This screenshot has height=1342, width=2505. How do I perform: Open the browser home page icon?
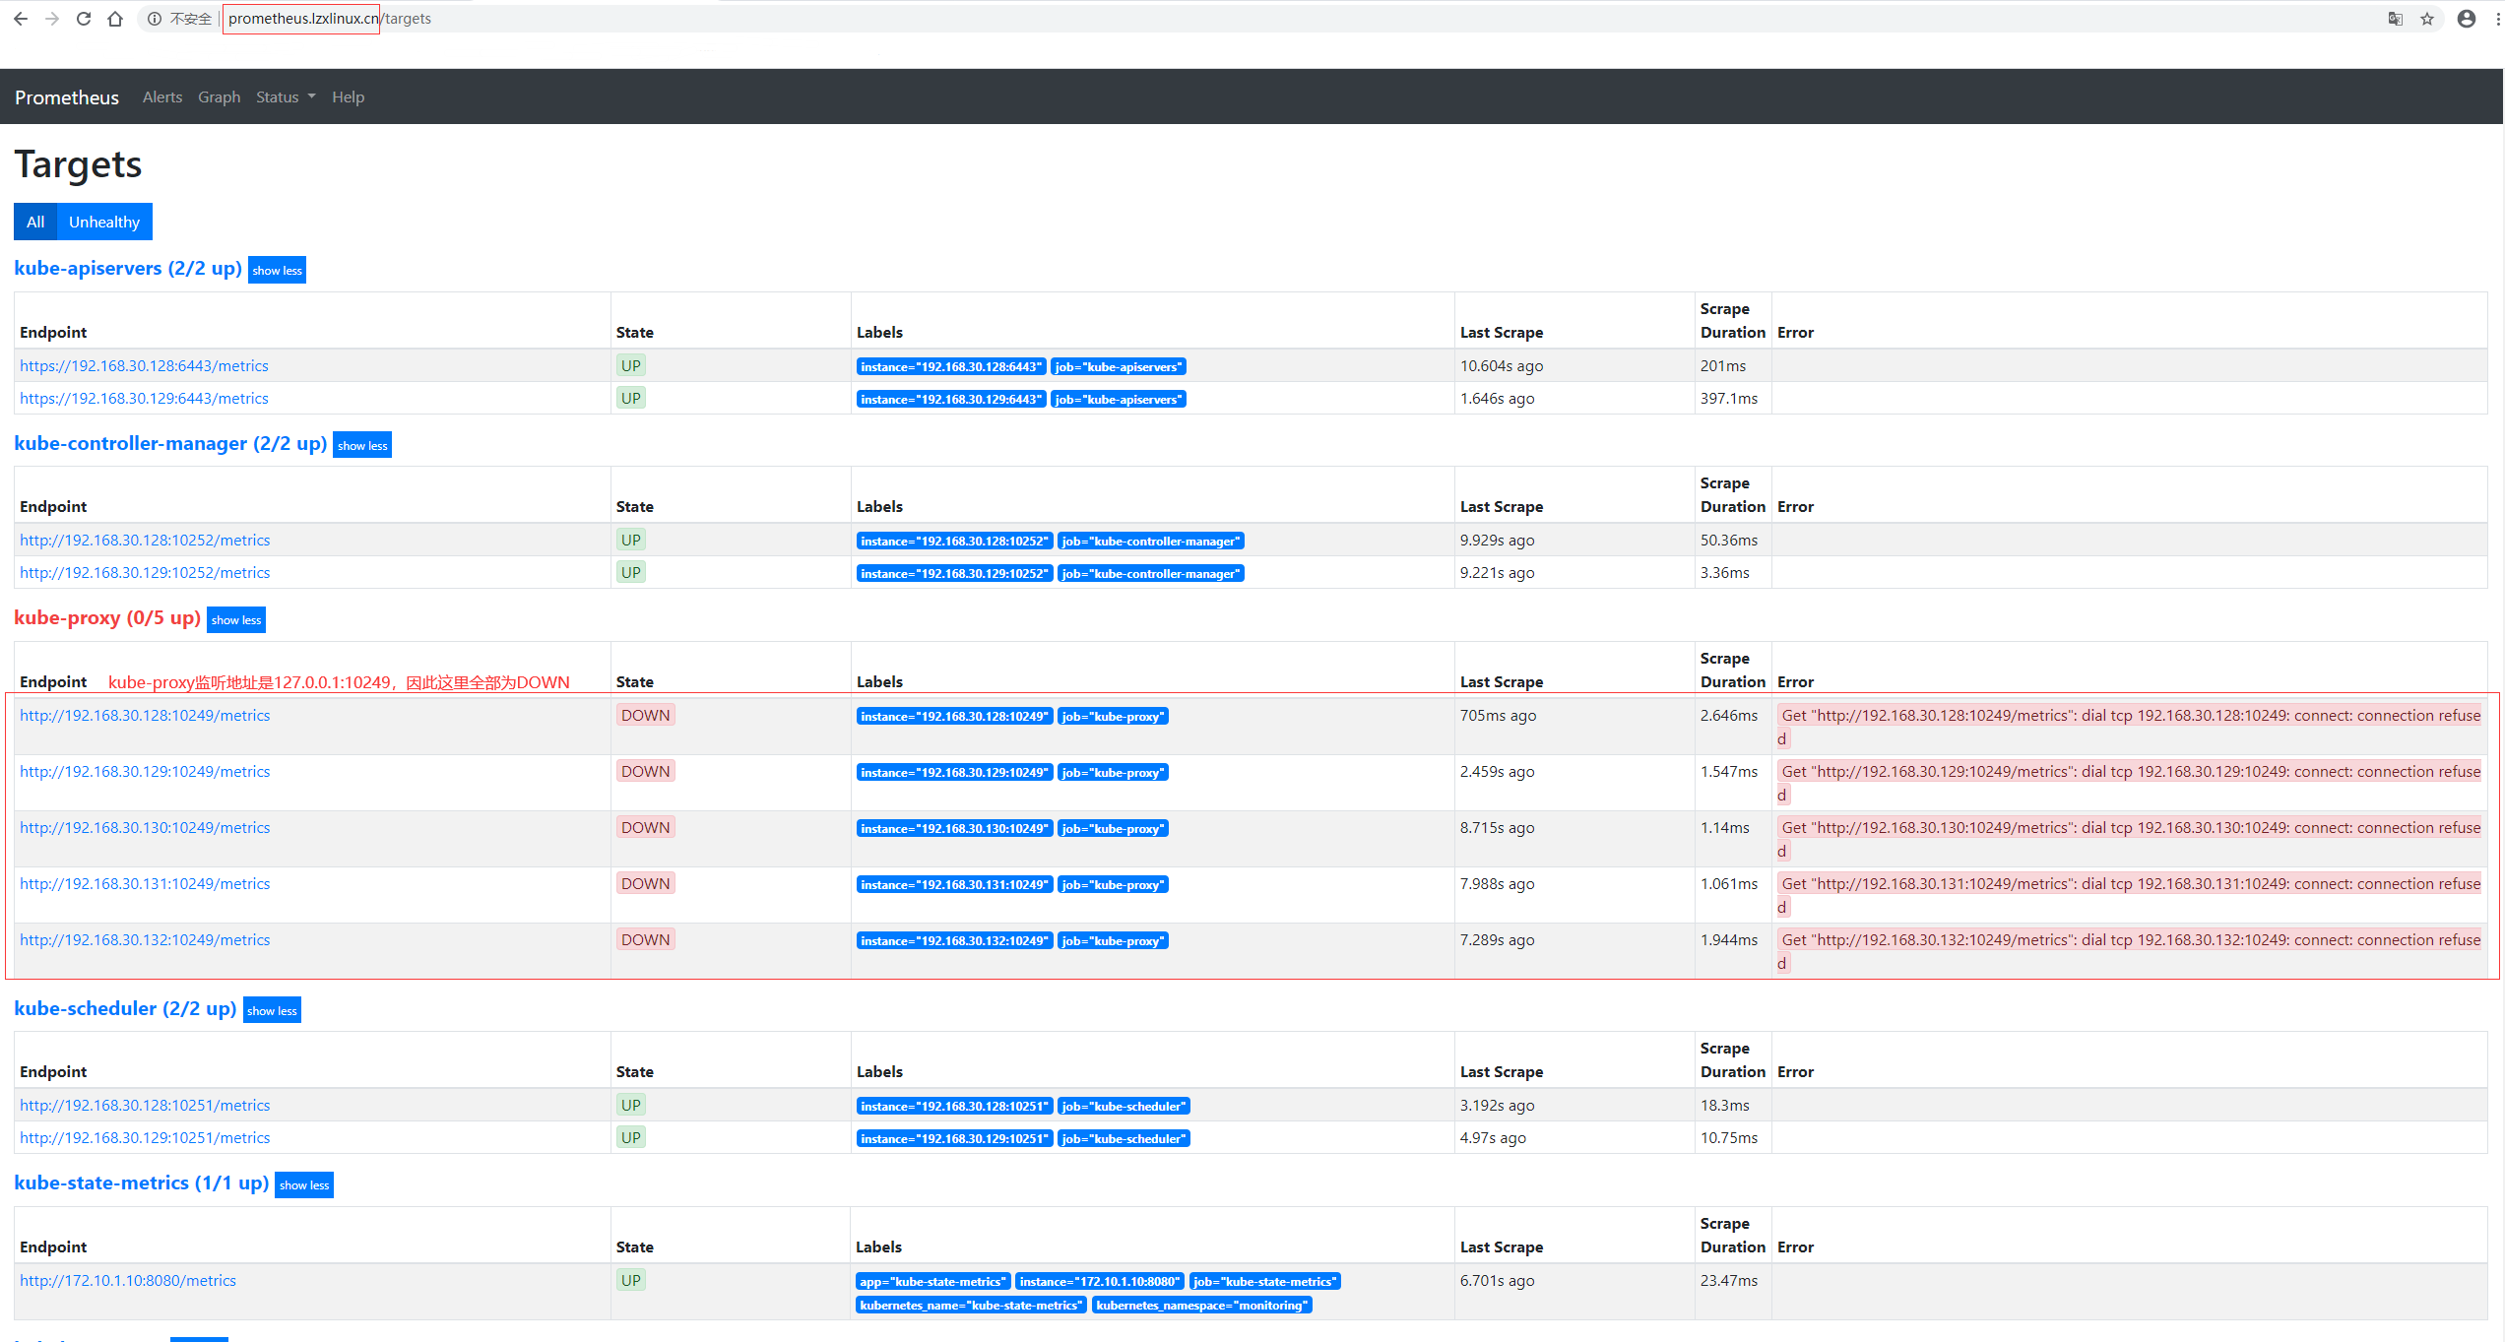[115, 19]
